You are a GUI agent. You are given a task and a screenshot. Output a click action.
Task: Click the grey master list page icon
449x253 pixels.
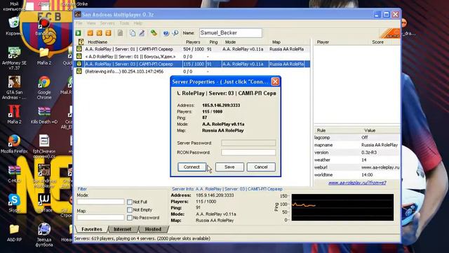pos(120,33)
